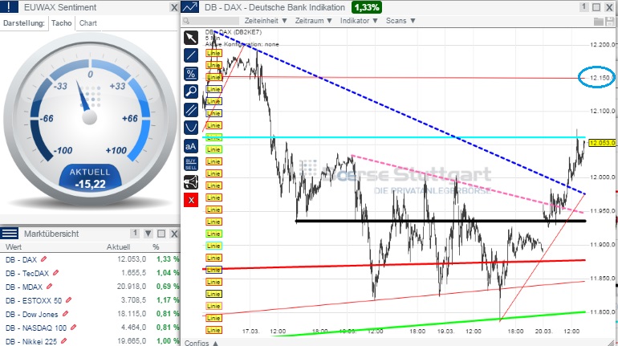Close the Marktübersicht panel
The width and height of the screenshot is (618, 346).
[174, 234]
